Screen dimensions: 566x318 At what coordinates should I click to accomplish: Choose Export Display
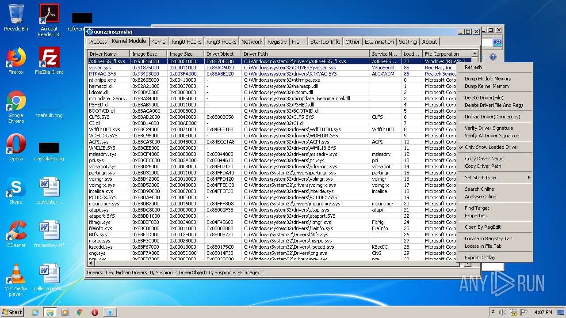[x=495, y=257]
